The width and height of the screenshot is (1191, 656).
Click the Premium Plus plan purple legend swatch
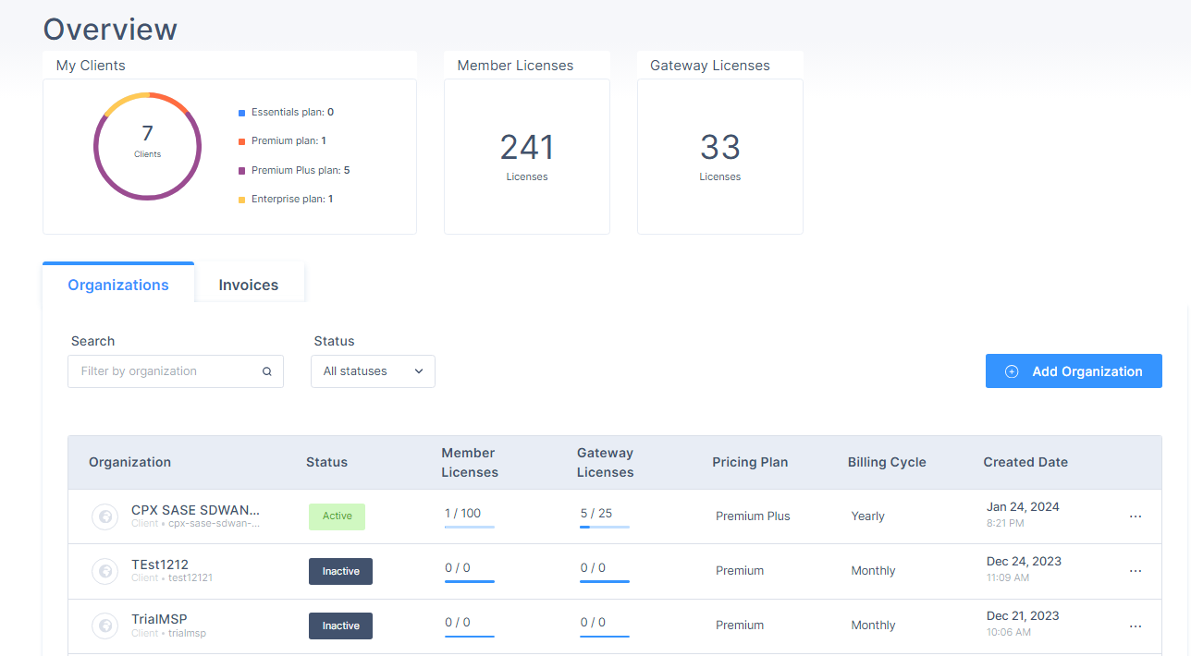242,171
